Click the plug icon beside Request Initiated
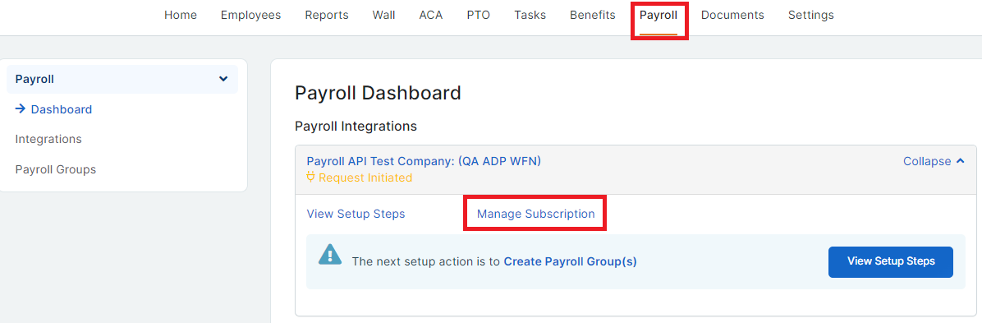The image size is (982, 323). (x=310, y=178)
